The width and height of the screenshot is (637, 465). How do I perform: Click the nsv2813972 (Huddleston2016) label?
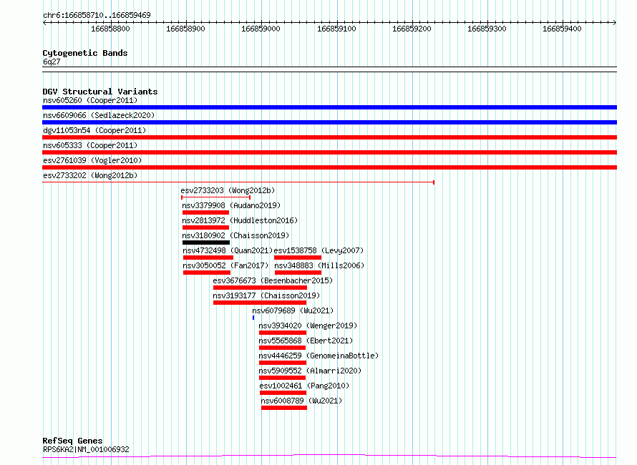[240, 220]
